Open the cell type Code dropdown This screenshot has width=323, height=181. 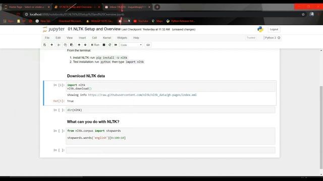(x=131, y=45)
